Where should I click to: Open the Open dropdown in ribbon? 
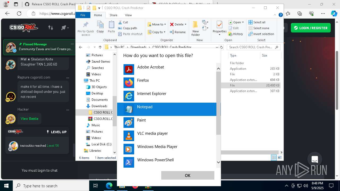236,22
